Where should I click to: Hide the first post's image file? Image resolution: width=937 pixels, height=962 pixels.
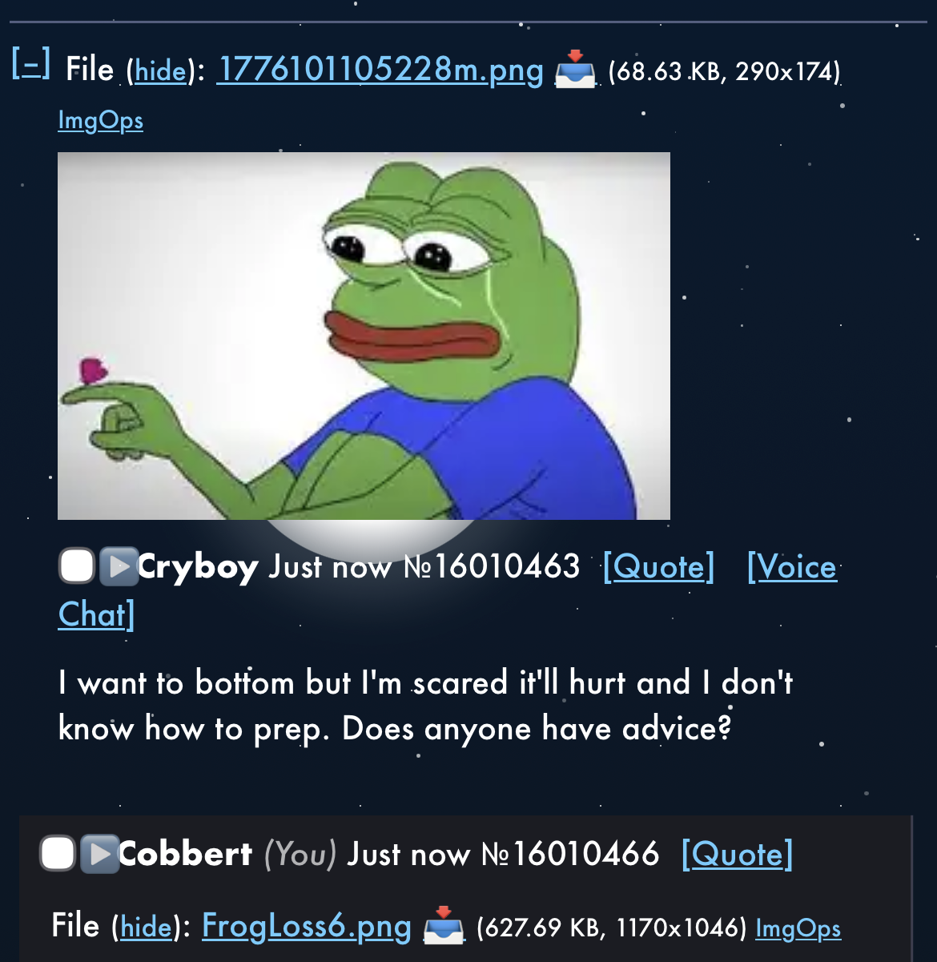tap(160, 71)
